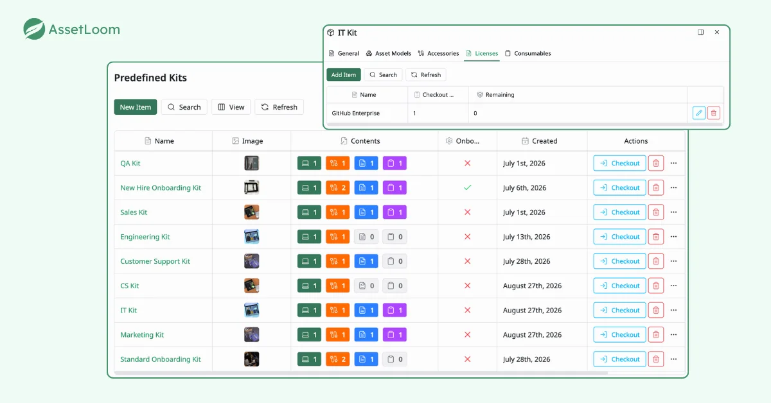Select the Accessories tab
771x403 pixels.
coord(438,53)
